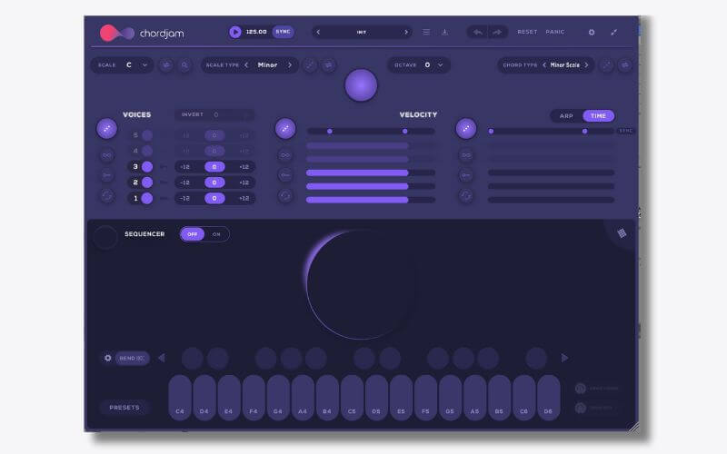Click the swap icon next to the SCALE dropdown
Image resolution: width=727 pixels, height=454 pixels.
click(x=166, y=65)
